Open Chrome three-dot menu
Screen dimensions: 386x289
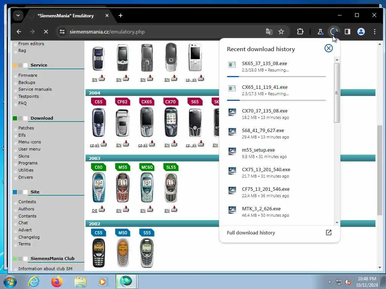point(374,32)
